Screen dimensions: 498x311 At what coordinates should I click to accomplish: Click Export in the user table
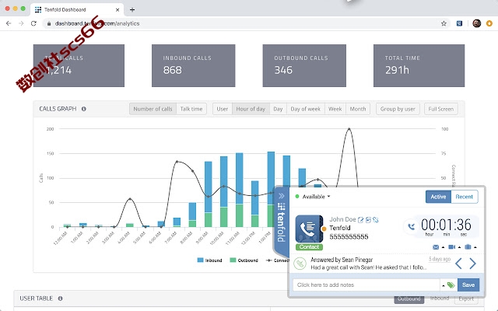click(x=466, y=299)
